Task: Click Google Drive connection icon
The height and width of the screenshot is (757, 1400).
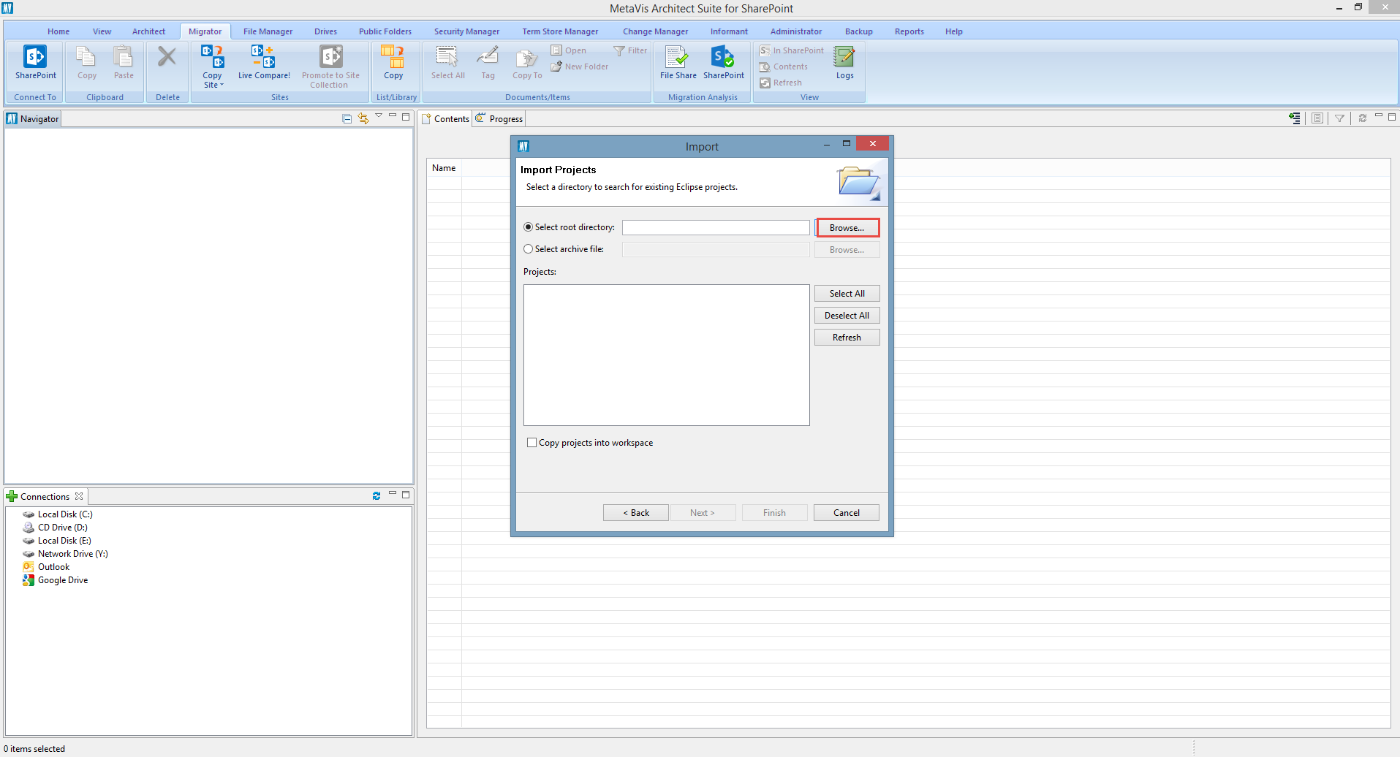Action: point(29,580)
